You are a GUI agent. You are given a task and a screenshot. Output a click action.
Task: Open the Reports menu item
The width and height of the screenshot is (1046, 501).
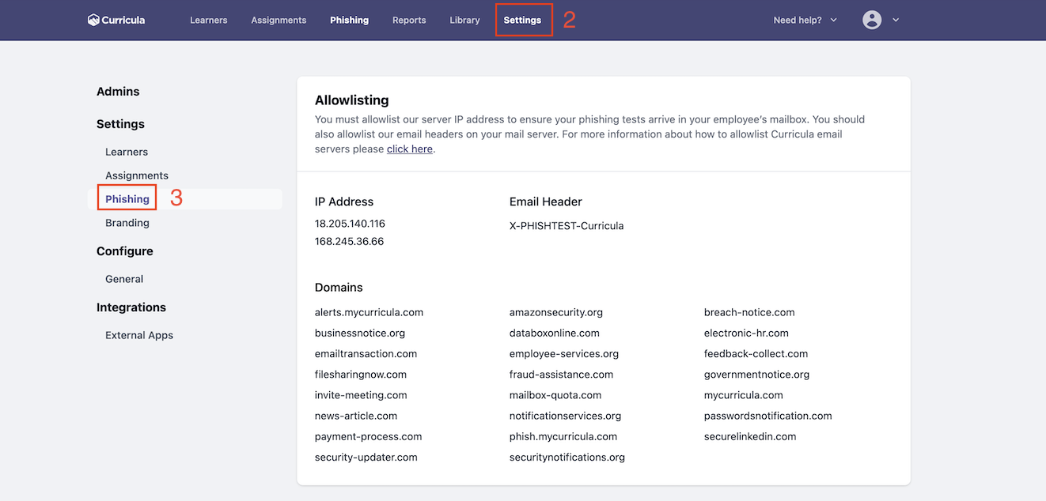[409, 21]
